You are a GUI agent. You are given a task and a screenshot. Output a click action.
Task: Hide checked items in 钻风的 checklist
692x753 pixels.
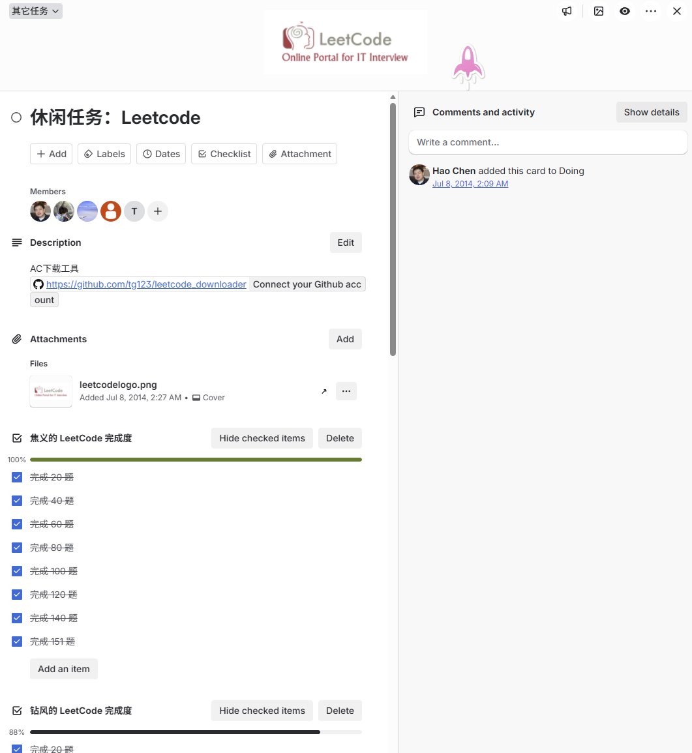262,711
